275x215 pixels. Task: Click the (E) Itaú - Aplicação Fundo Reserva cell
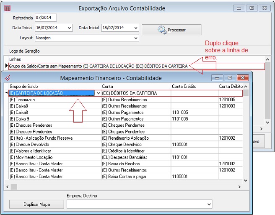tap(55, 138)
